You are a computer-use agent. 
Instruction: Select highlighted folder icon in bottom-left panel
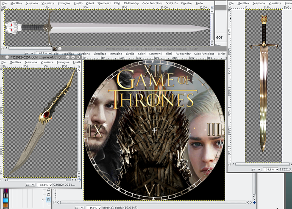(48, 200)
